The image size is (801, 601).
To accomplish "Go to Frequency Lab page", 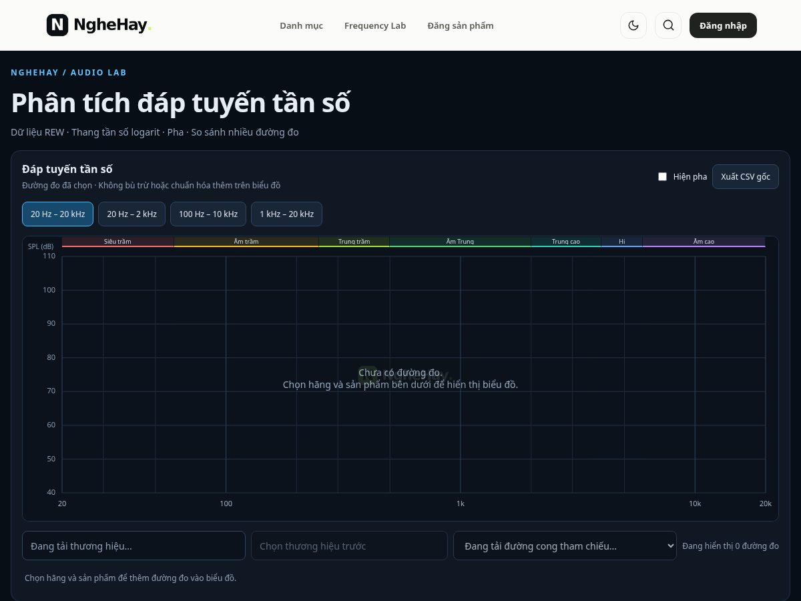I will click(375, 25).
